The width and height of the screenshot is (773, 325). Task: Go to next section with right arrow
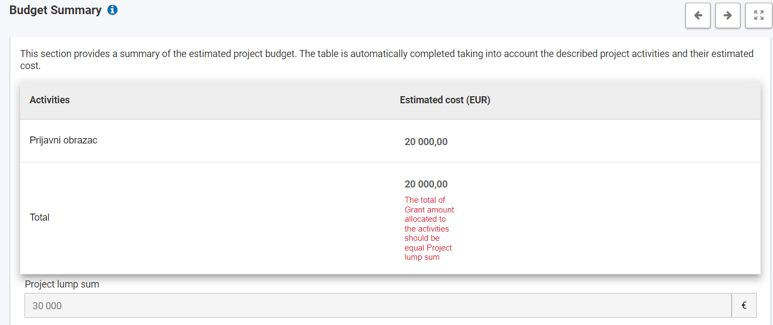tap(727, 15)
